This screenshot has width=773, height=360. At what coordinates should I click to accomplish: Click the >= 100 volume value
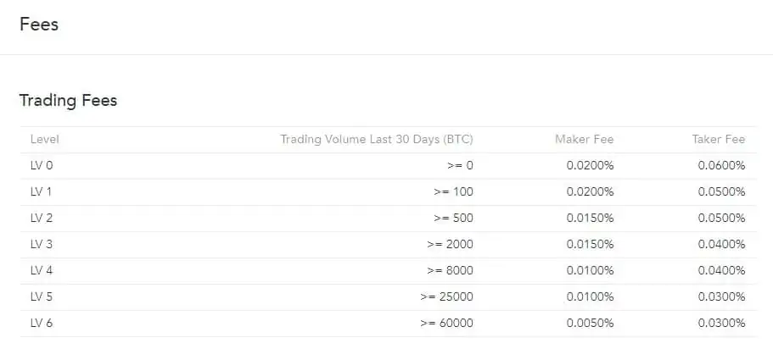454,191
